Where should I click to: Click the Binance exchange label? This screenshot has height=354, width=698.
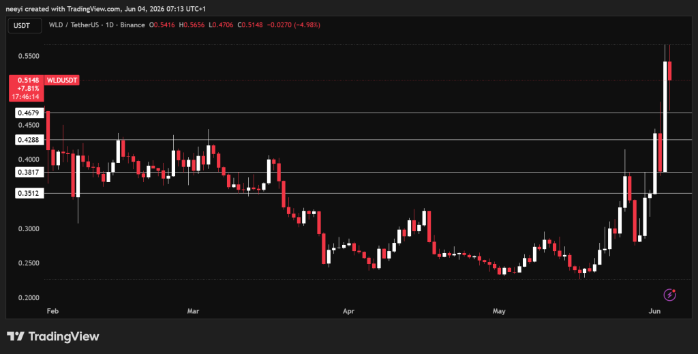(132, 25)
